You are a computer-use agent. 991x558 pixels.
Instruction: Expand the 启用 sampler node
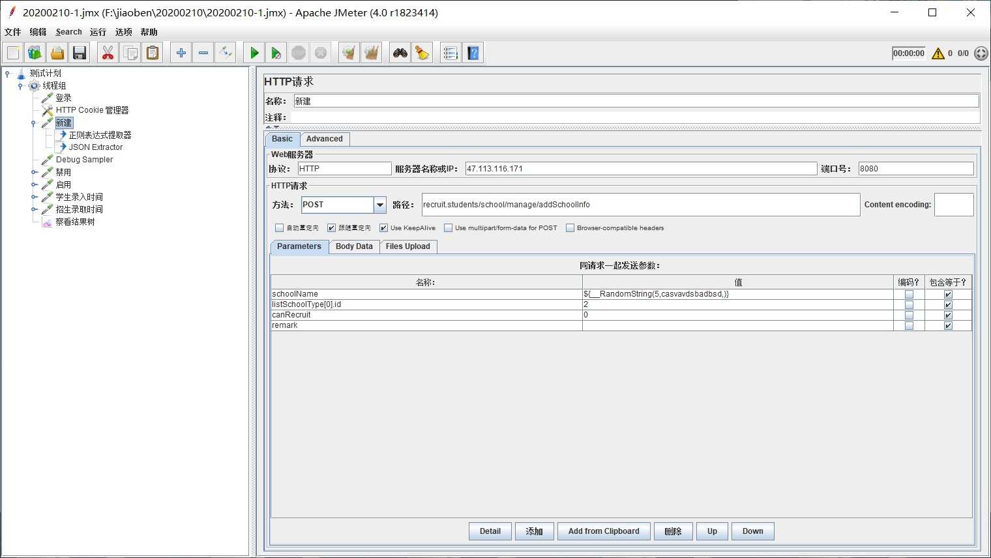coord(34,184)
